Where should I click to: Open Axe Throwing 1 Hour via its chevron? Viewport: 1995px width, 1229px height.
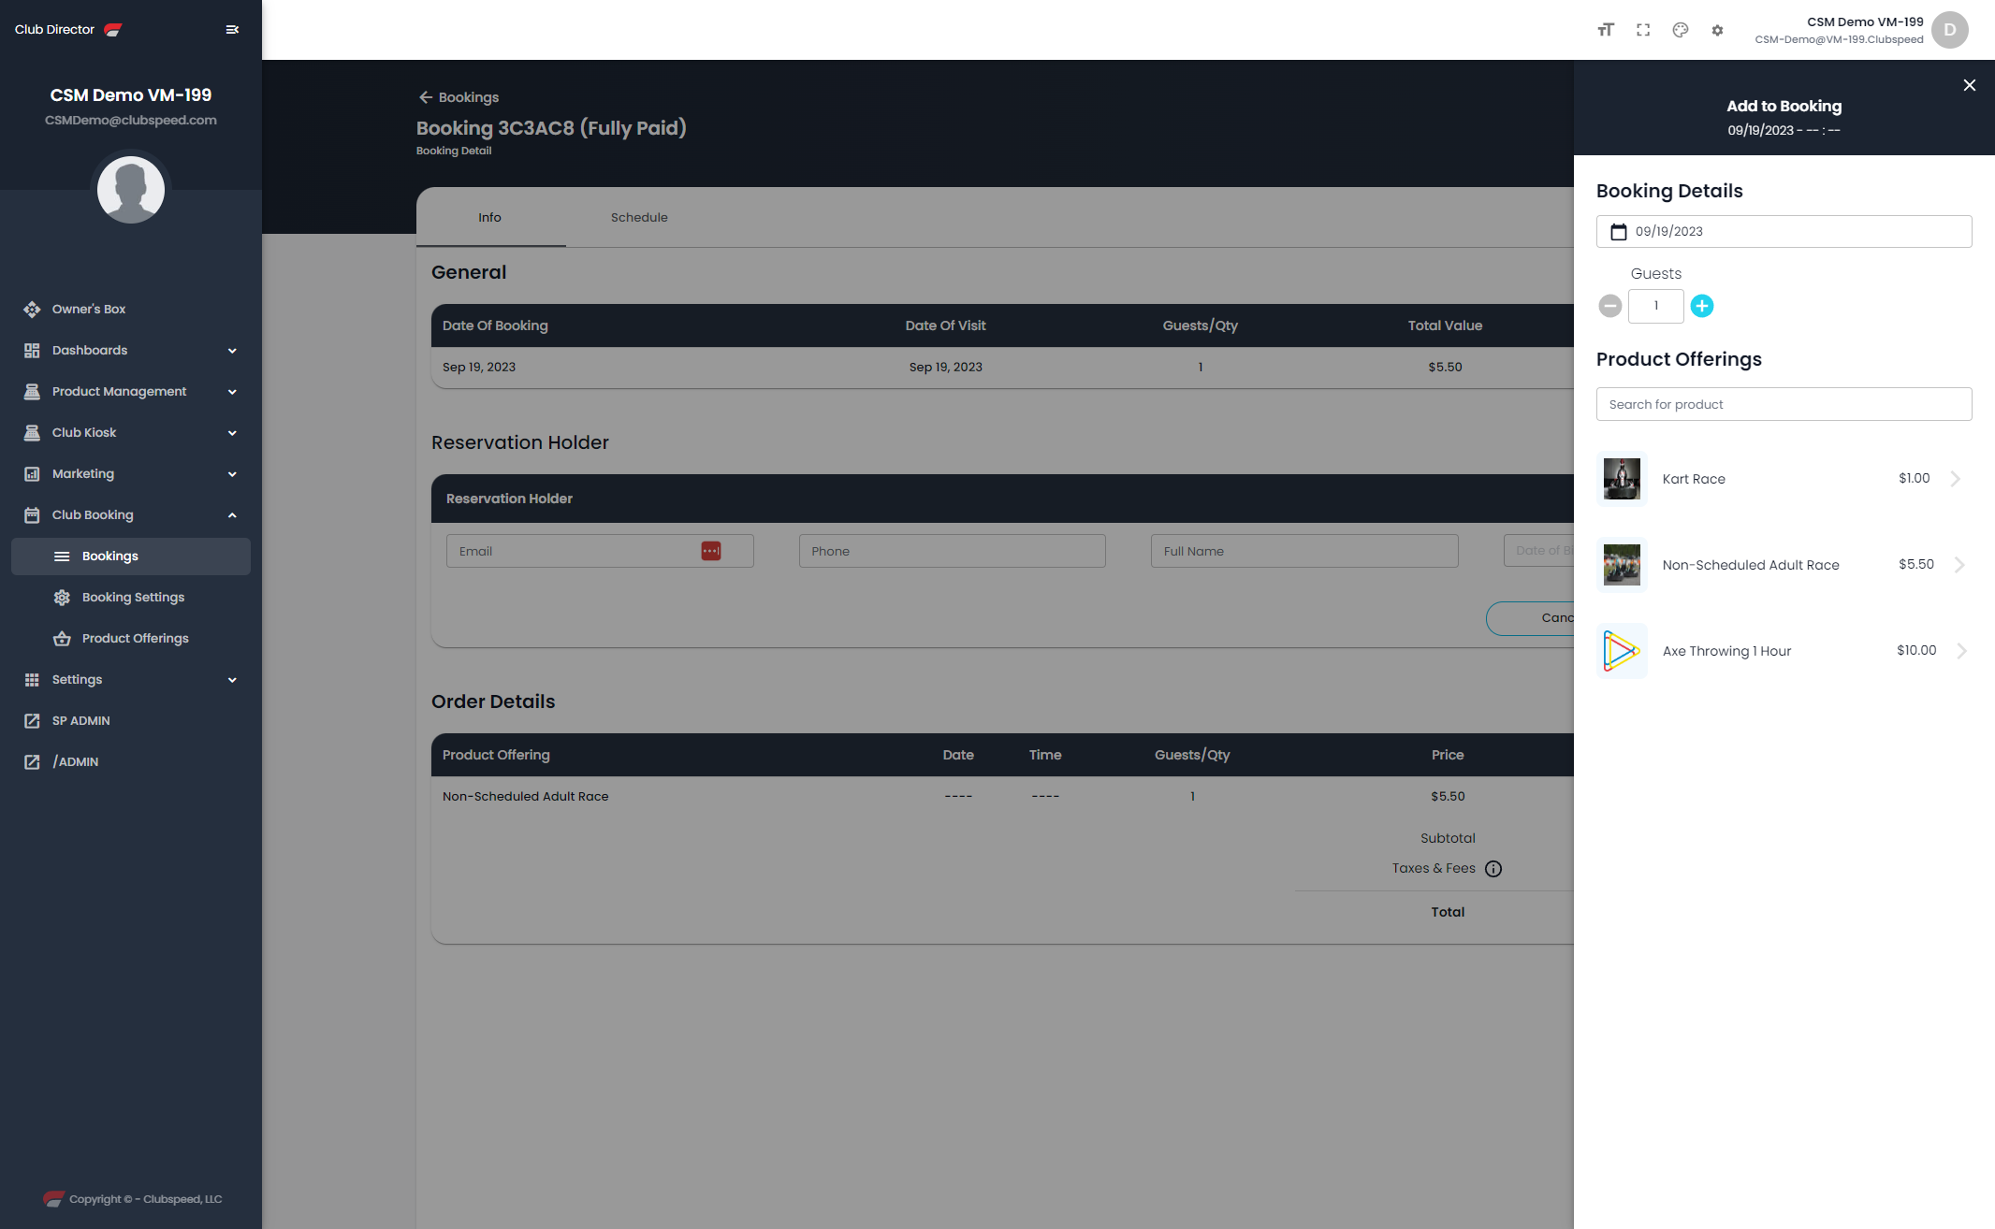coord(1961,651)
